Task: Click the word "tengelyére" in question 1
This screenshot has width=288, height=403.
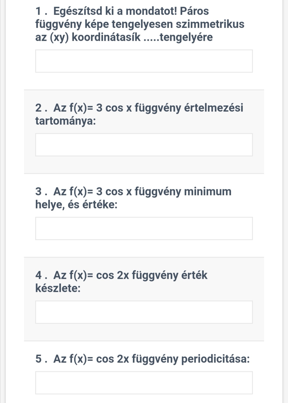Action: pos(186,37)
